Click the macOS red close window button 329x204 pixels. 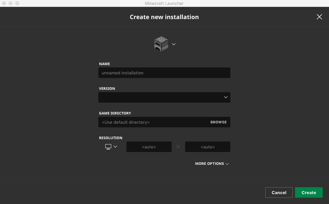pyautogui.click(x=4, y=3)
